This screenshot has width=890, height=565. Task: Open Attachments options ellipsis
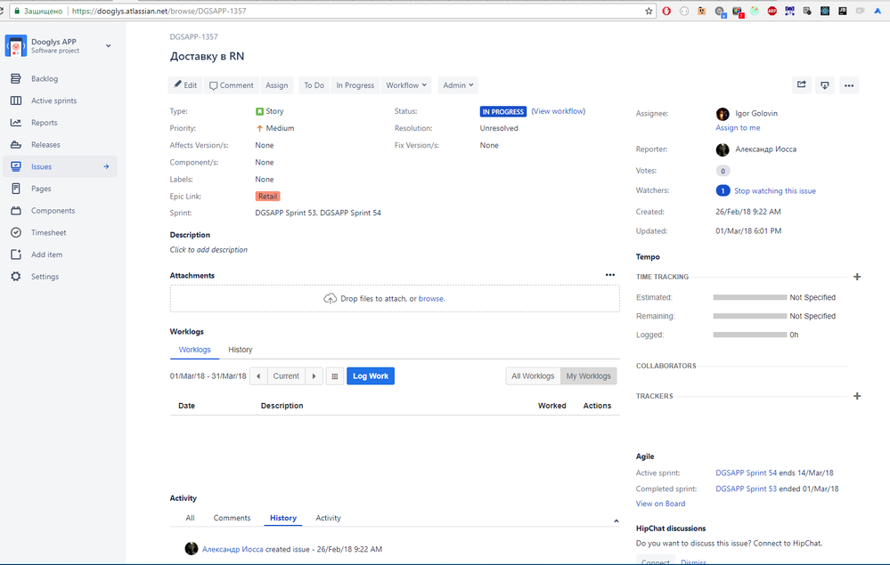[610, 275]
